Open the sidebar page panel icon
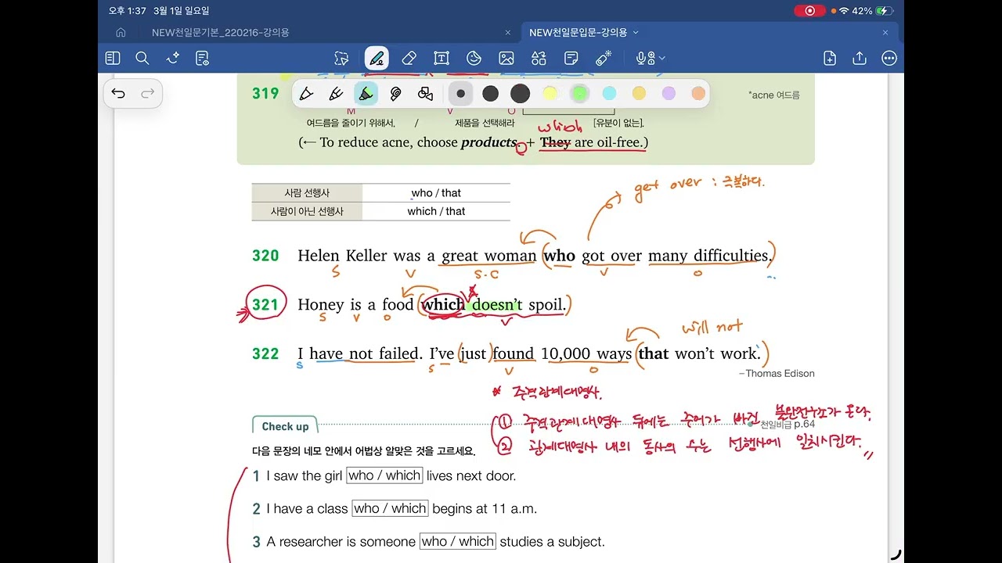 point(113,58)
